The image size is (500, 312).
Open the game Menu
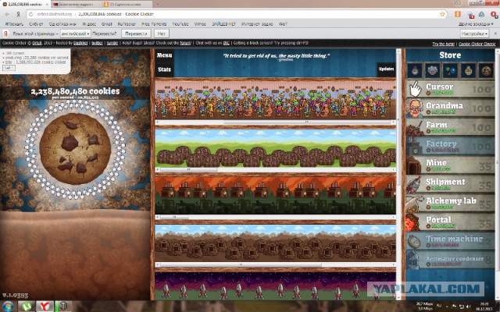[x=164, y=55]
